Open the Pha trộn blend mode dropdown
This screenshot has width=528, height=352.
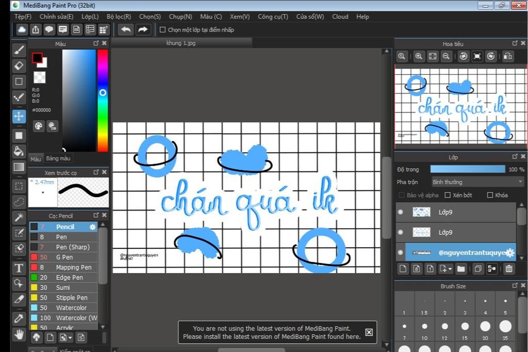(x=478, y=182)
